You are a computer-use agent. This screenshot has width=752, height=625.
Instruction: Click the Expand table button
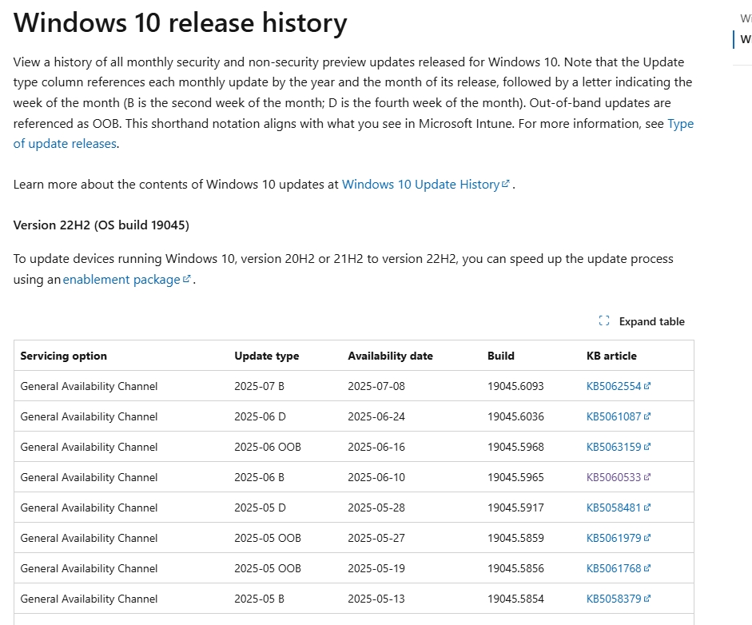(x=642, y=321)
